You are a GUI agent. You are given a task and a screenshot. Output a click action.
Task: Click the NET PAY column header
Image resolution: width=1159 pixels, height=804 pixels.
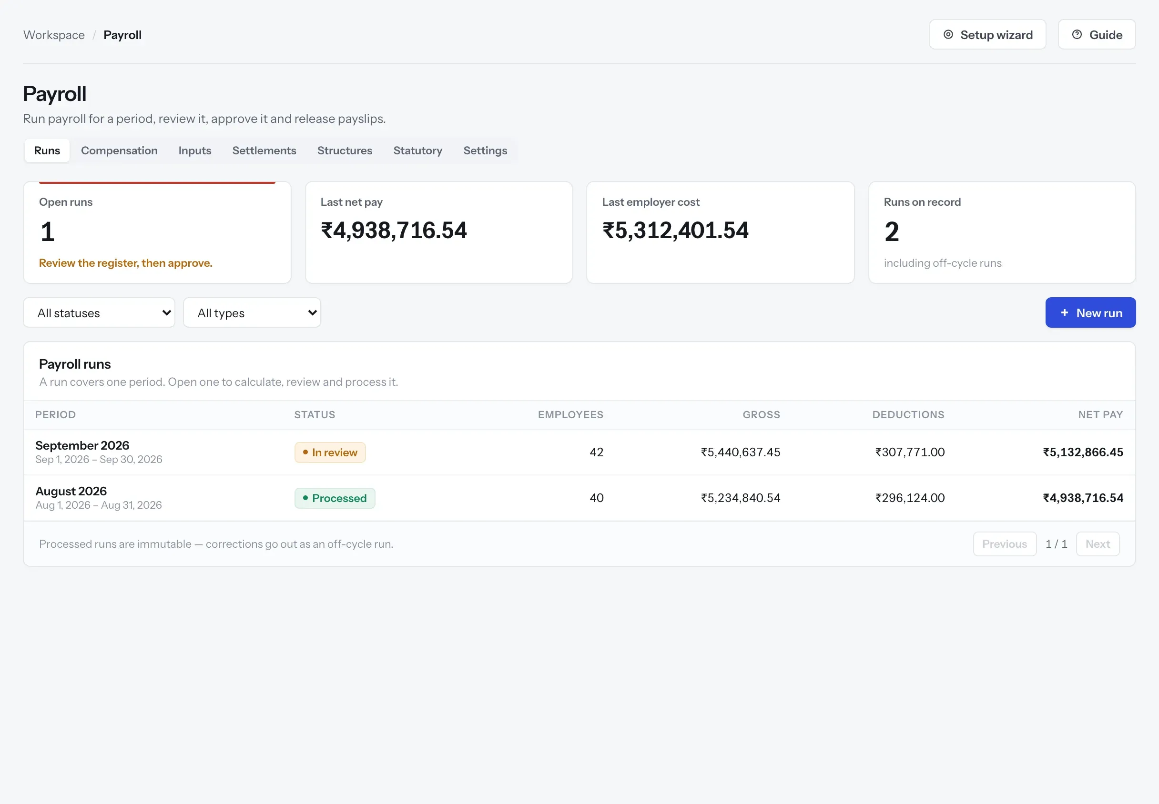click(1100, 414)
